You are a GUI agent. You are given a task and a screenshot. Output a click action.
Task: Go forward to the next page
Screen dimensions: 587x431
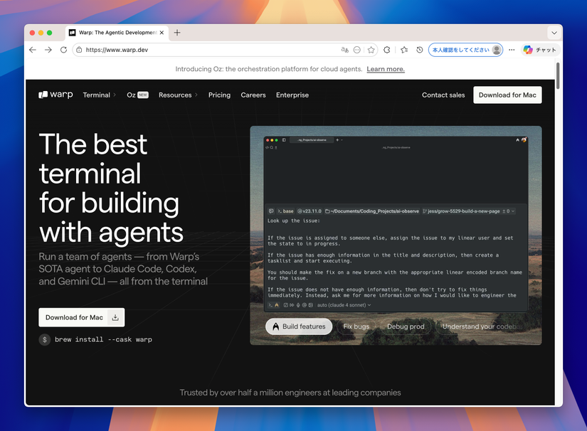tap(48, 50)
